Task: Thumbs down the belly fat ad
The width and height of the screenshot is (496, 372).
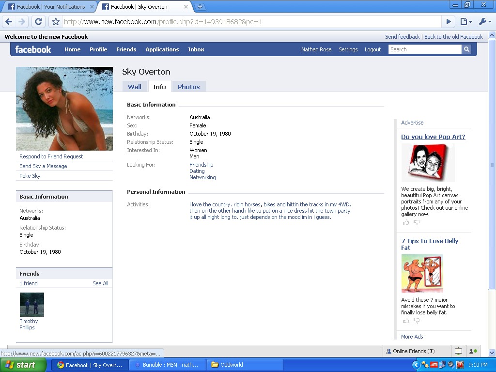Action: (417, 321)
